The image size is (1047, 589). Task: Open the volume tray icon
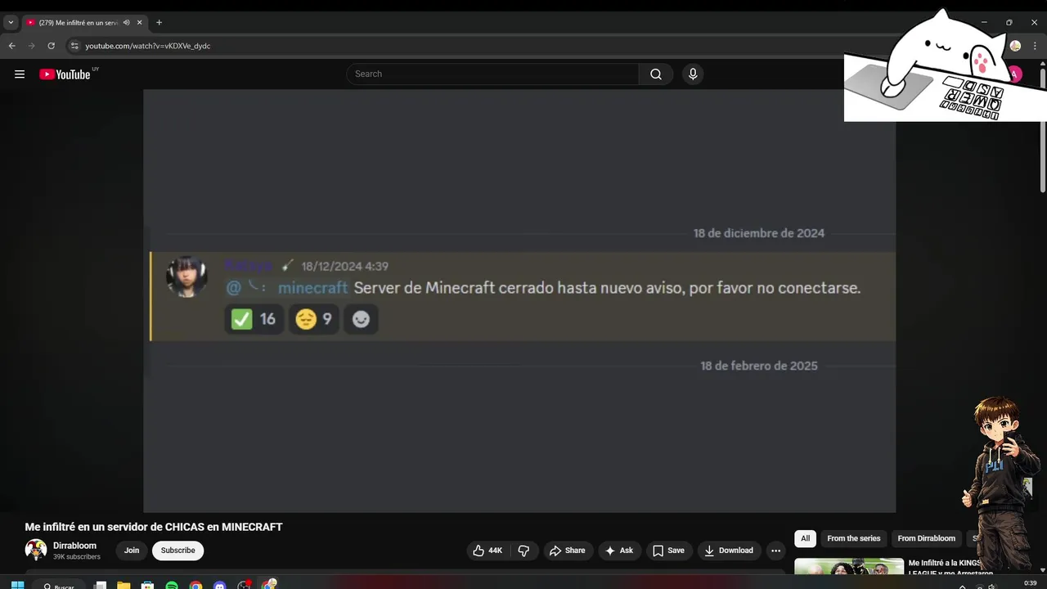tap(991, 586)
